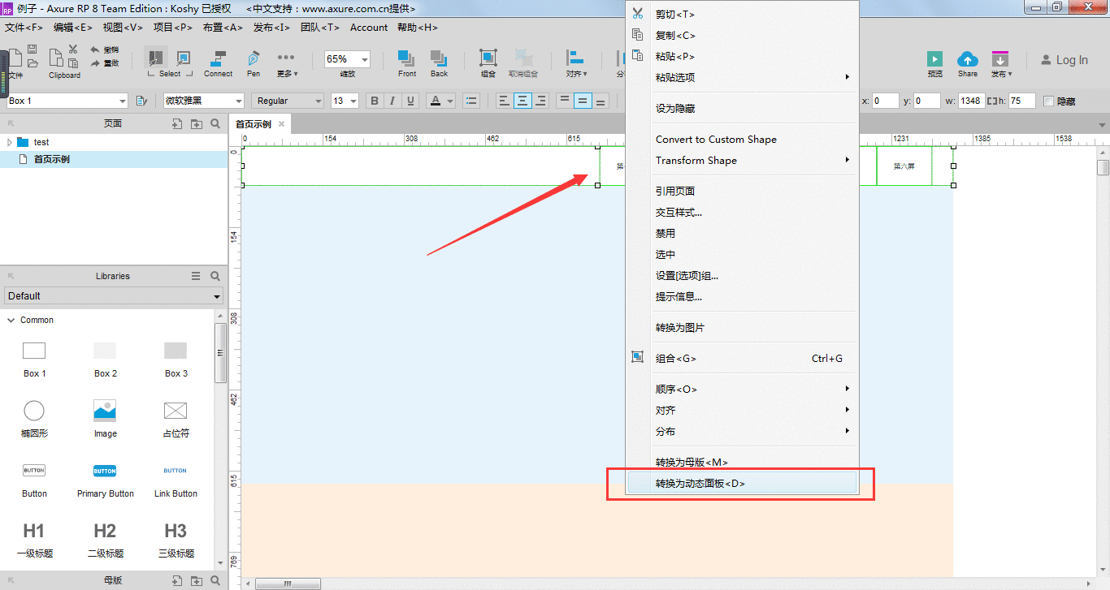Screen dimensions: 1110x590
Task: Click the 撤销 undo arrow icon
Action: (95, 50)
